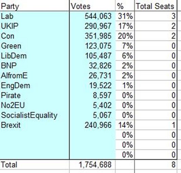Click the Total Seats header cell
The image size is (181, 173).
[156, 6]
